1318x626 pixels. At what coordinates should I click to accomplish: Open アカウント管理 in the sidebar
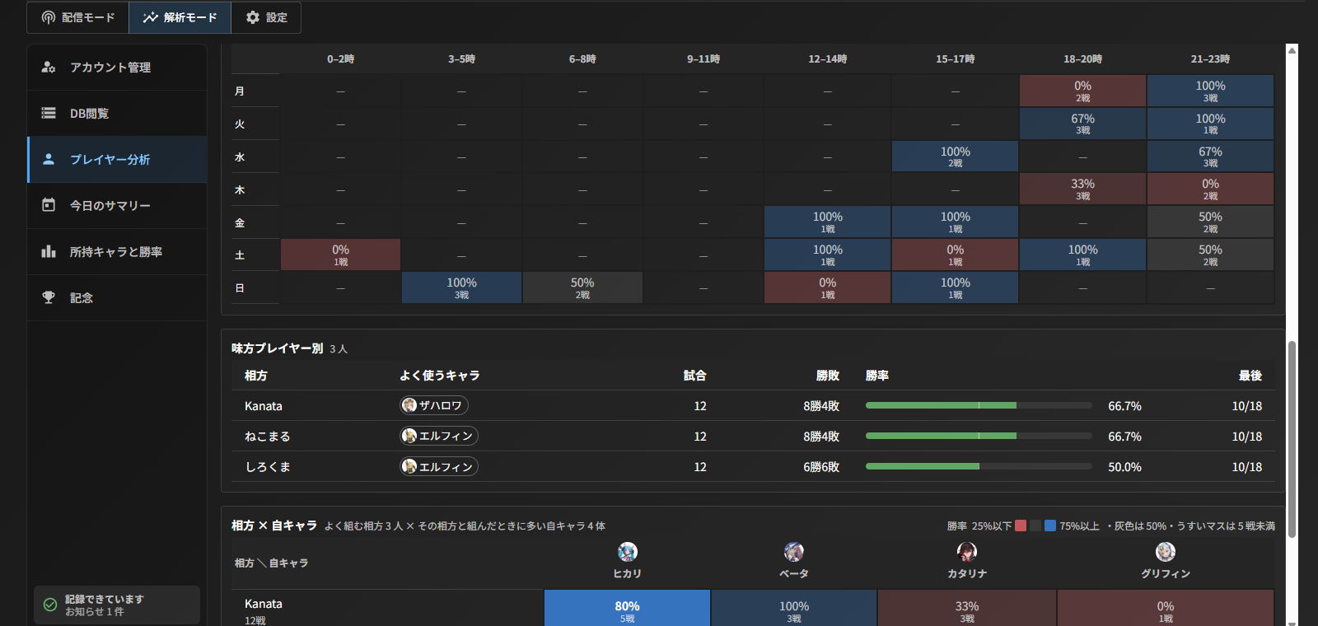click(117, 68)
